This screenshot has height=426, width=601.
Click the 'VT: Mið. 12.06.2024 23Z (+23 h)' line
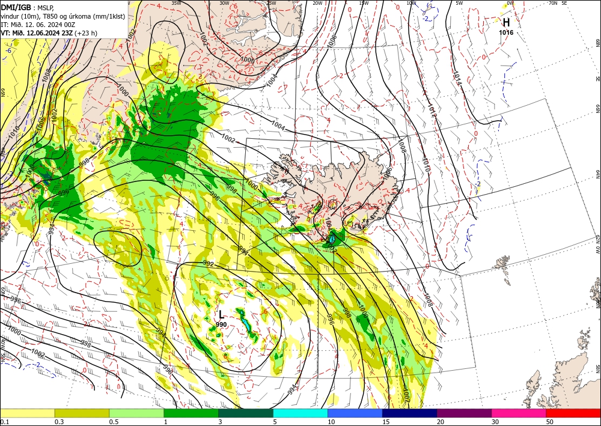(49, 33)
